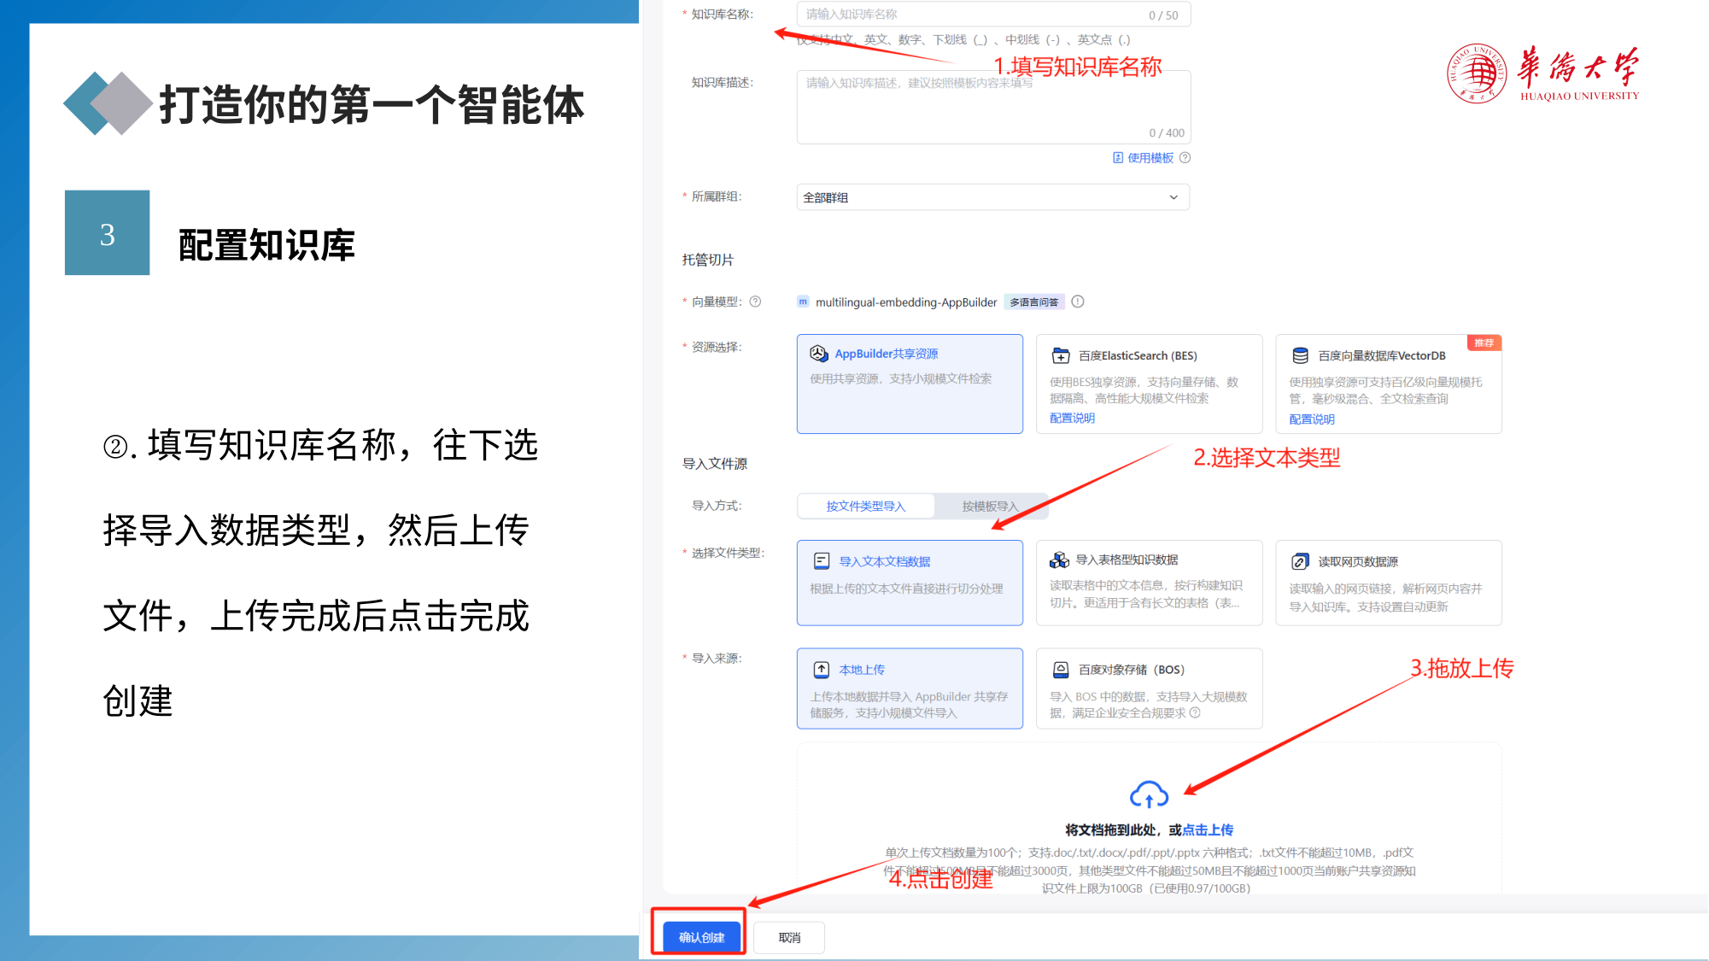The image size is (1709, 961).
Task: Click the AppBuilder共享资源 cube icon
Action: coord(818,354)
